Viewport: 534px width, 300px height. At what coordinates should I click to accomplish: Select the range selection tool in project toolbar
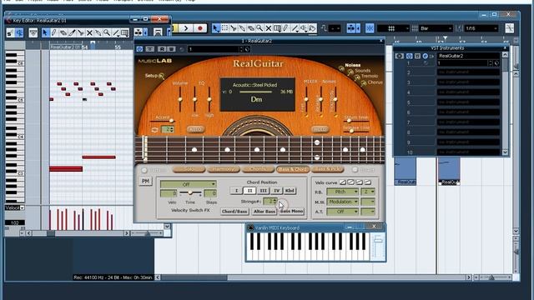click(224, 28)
